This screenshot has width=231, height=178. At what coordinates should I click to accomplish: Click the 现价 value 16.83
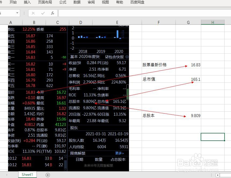[x=30, y=92]
